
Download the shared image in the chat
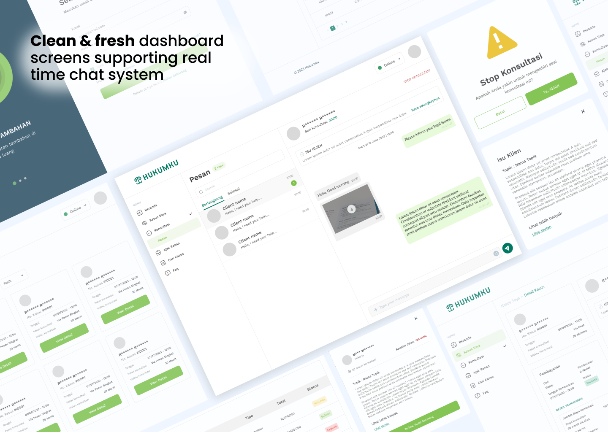[351, 209]
